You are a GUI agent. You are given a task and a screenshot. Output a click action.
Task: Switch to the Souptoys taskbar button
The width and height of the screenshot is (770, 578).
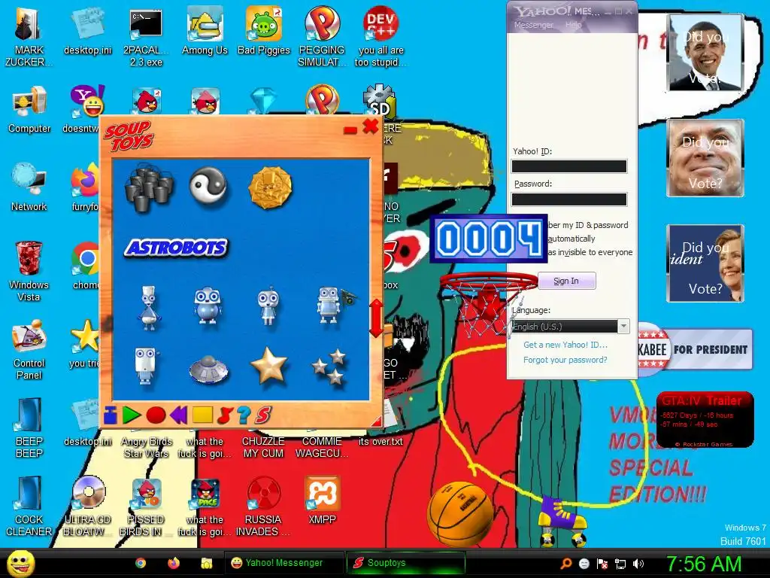pyautogui.click(x=405, y=563)
